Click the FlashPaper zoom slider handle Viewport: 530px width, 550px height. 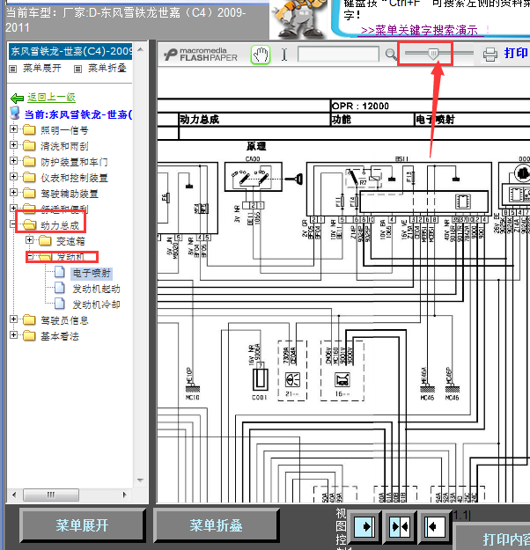click(x=433, y=54)
